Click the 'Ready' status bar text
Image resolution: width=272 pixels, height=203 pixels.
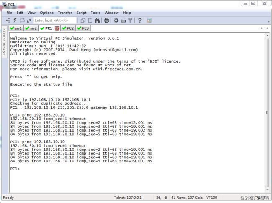pos(8,198)
